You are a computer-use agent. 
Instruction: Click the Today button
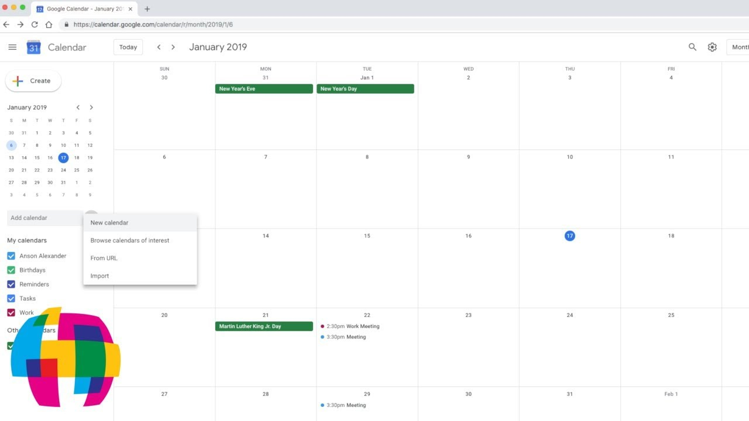[128, 47]
